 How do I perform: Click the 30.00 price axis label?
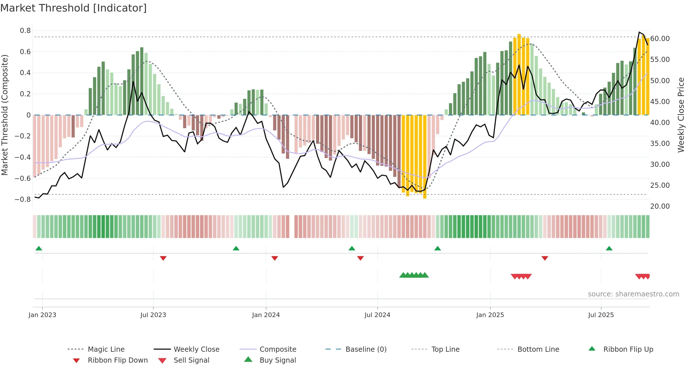click(660, 164)
